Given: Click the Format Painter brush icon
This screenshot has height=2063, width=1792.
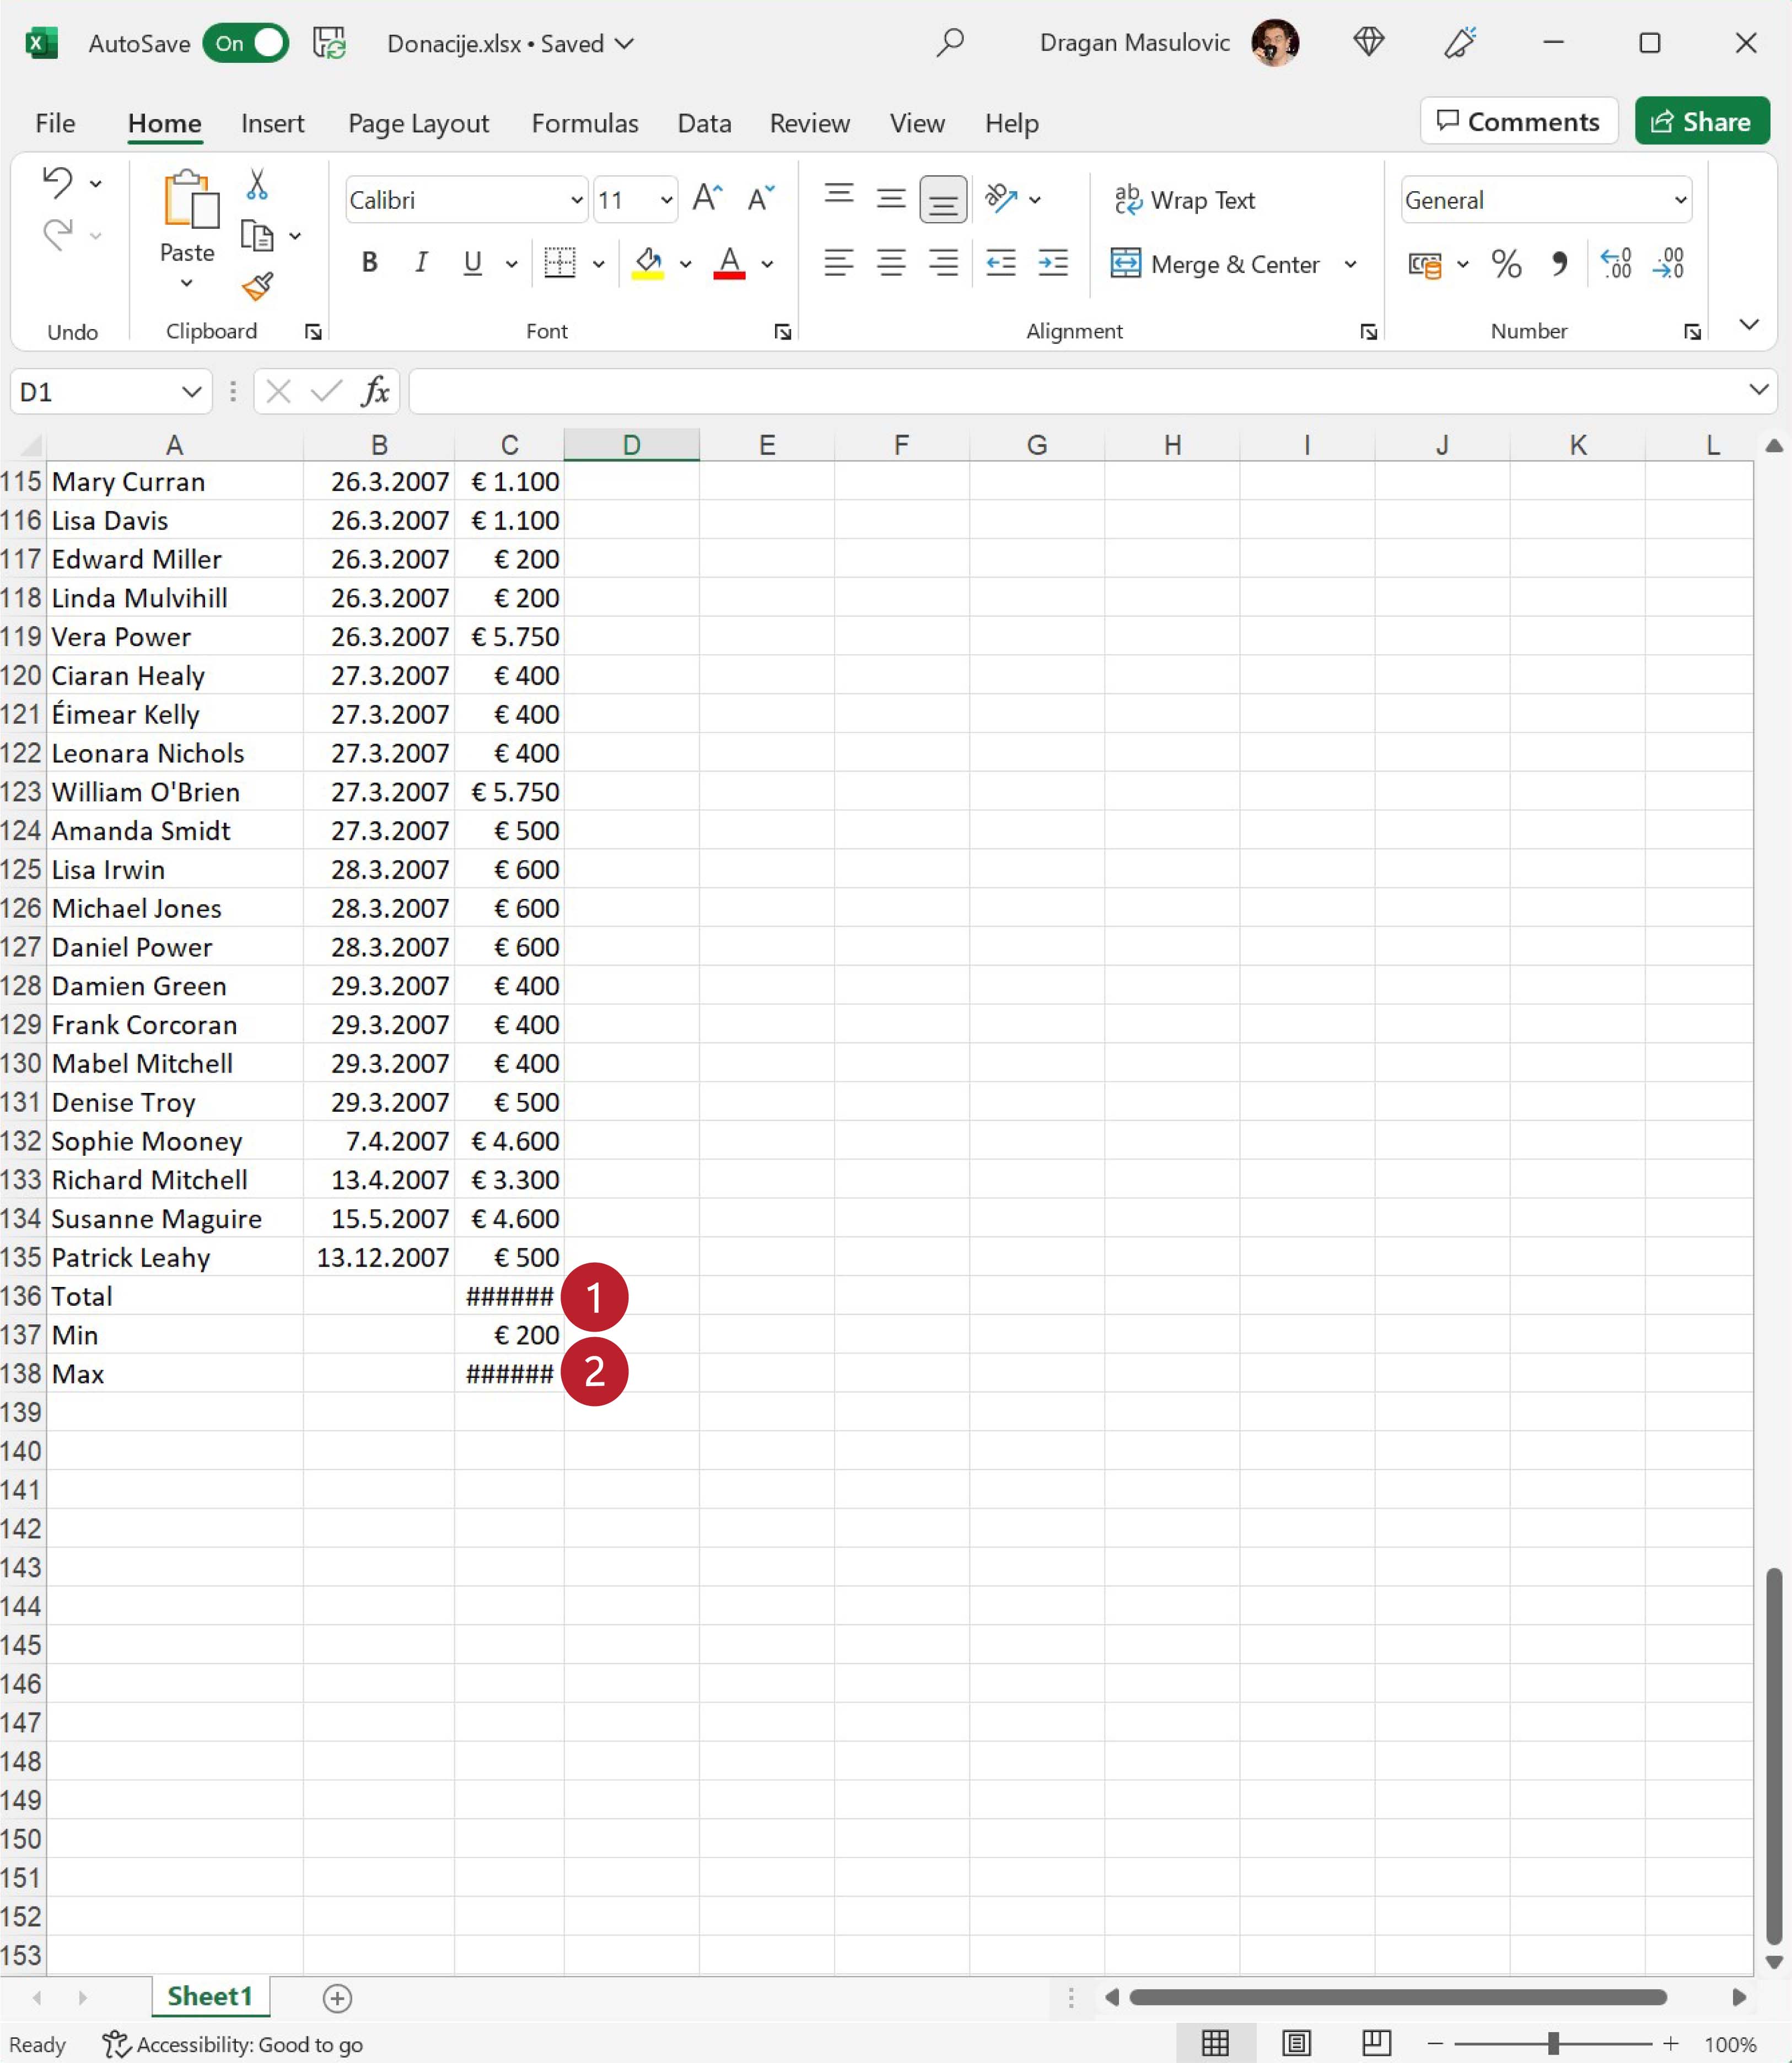Looking at the screenshot, I should click(257, 287).
